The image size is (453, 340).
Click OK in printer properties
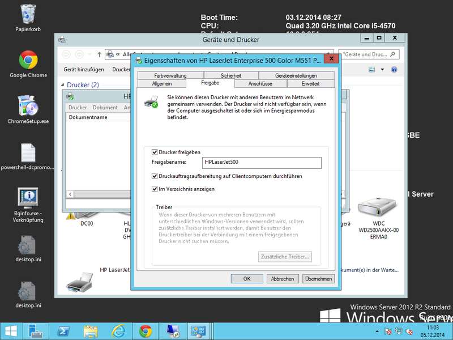pos(247,279)
